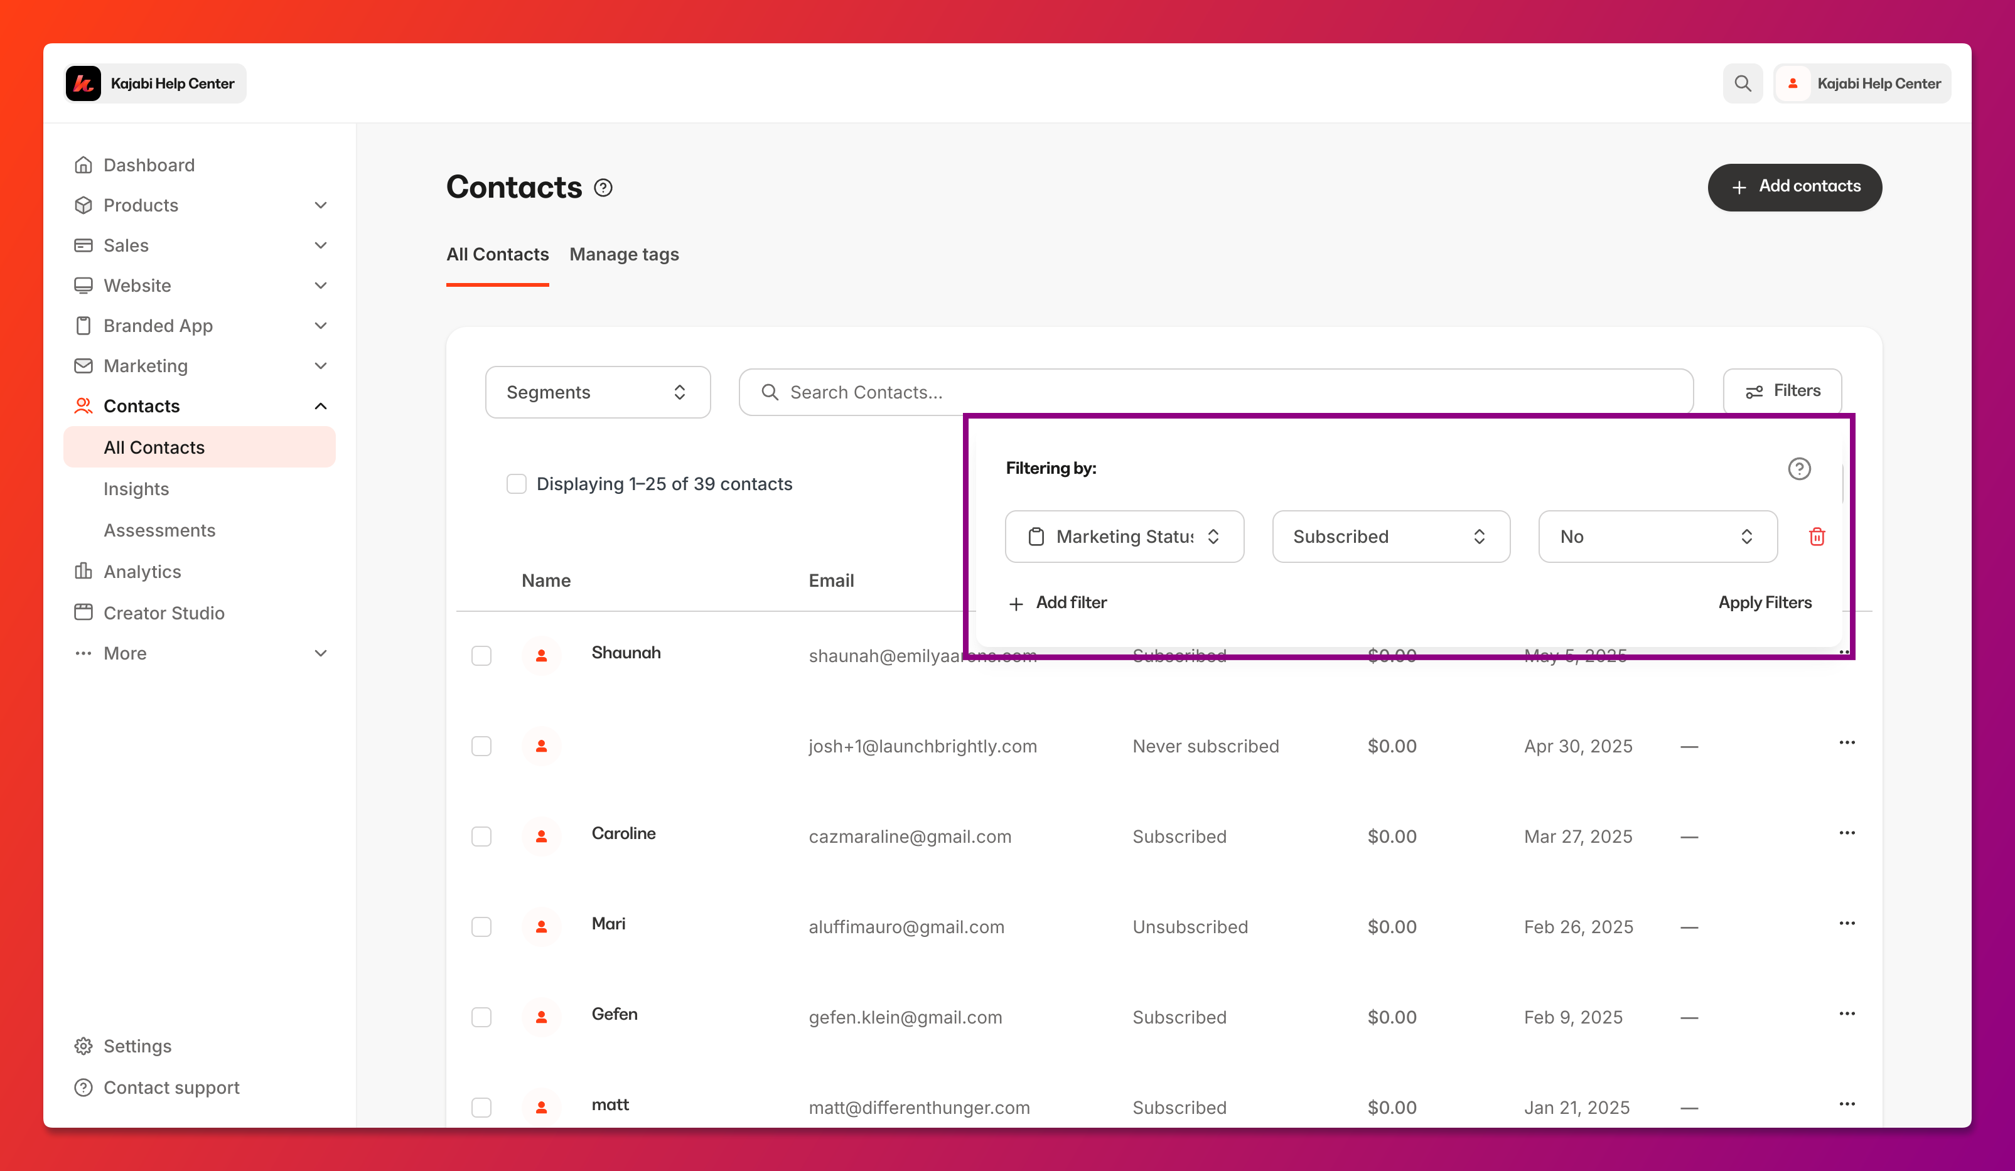Switch to the Manage tags tab

tap(624, 254)
